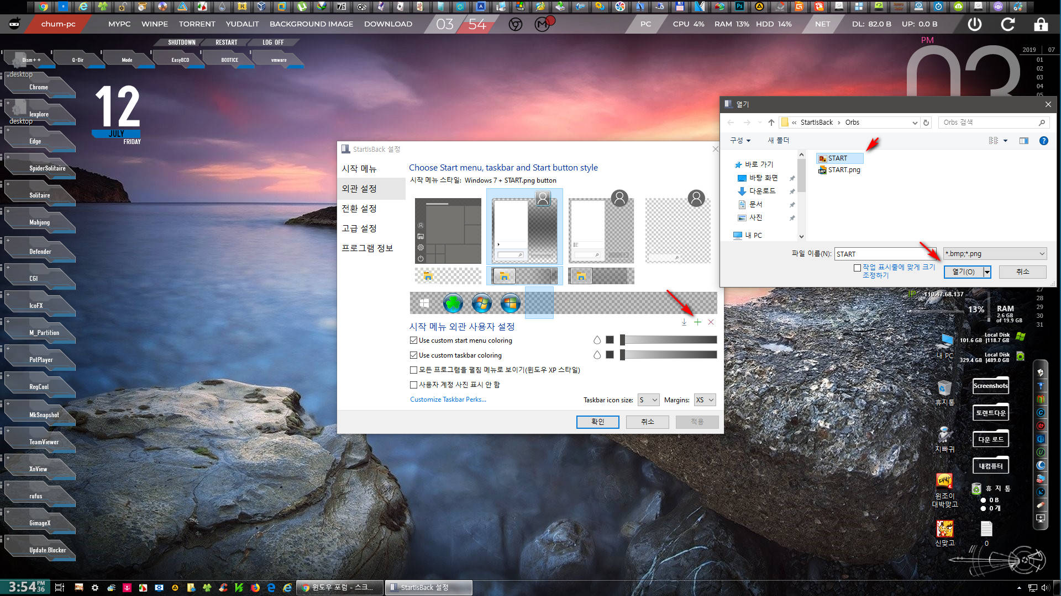Open Task View on the taskbar
The image size is (1061, 596).
tap(60, 588)
